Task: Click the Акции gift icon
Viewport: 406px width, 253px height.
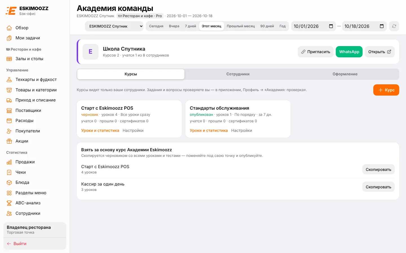Action: pos(9,141)
